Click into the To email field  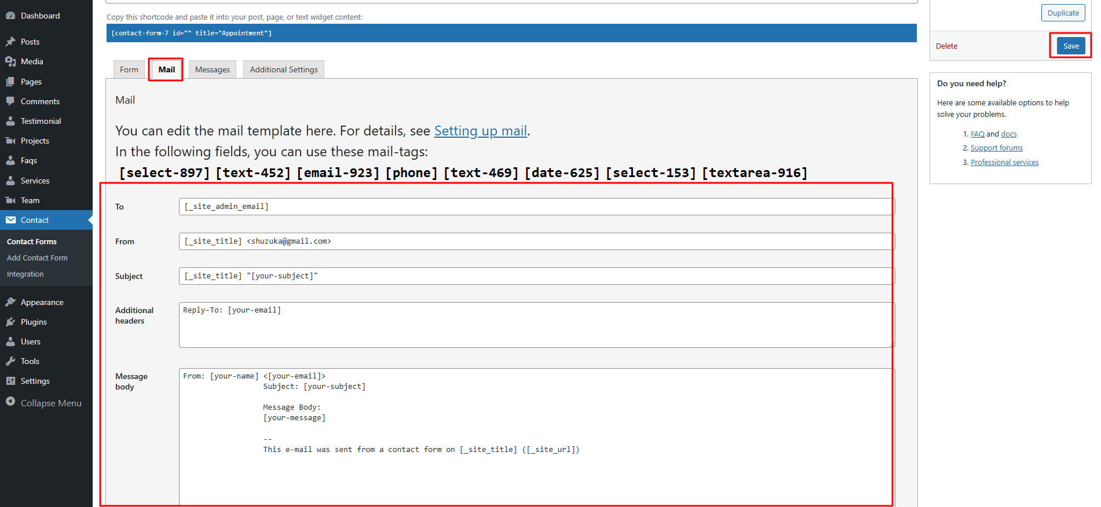pos(536,207)
